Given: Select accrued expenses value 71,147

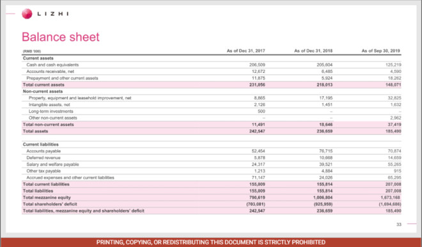Looking at the screenshot, I should pyautogui.click(x=258, y=177).
